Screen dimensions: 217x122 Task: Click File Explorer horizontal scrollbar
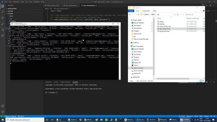(x=173, y=79)
